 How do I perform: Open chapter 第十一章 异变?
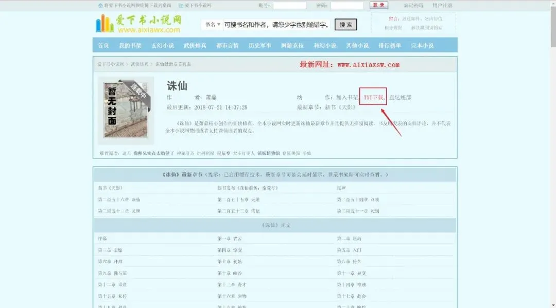pos(352,274)
